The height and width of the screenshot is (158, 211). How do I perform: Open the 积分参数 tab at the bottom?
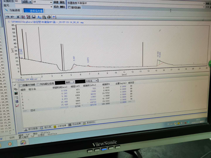[x=31, y=129]
